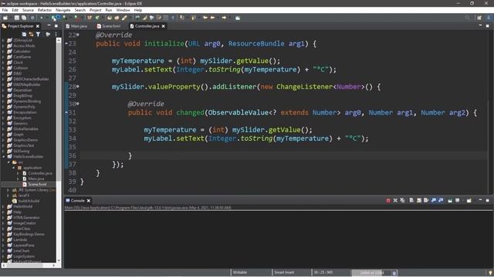Open the File menu
The width and height of the screenshot is (494, 277).
pyautogui.click(x=5, y=10)
